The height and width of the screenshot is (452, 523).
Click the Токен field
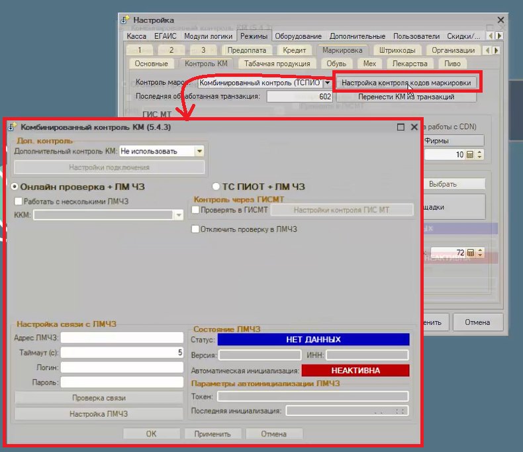(313, 396)
